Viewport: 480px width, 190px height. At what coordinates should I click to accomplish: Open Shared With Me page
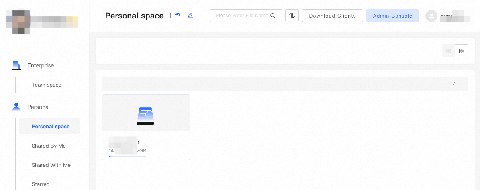[x=51, y=165]
